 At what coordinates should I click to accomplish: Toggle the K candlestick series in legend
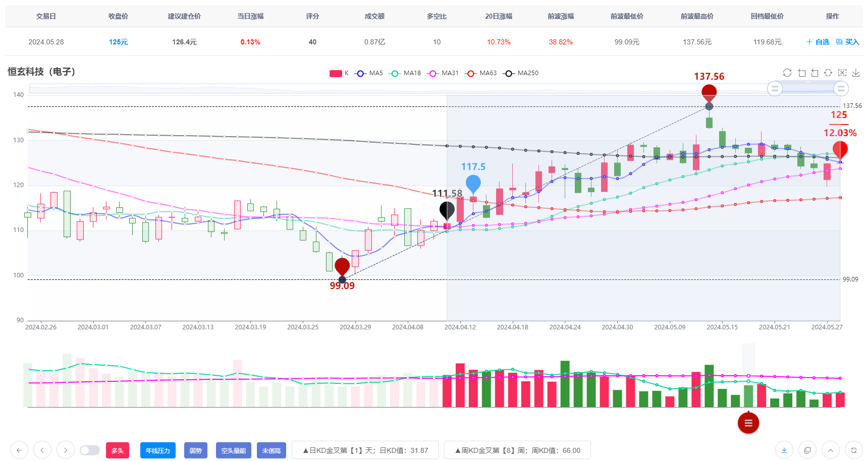339,73
